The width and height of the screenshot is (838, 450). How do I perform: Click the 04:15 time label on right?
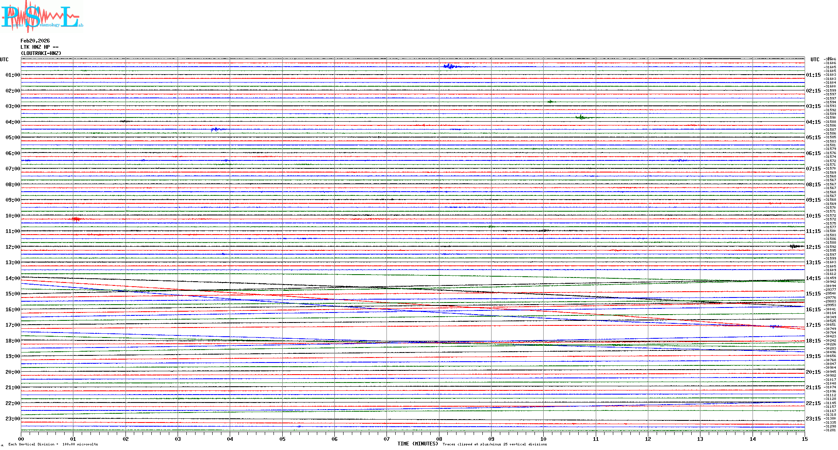813,122
